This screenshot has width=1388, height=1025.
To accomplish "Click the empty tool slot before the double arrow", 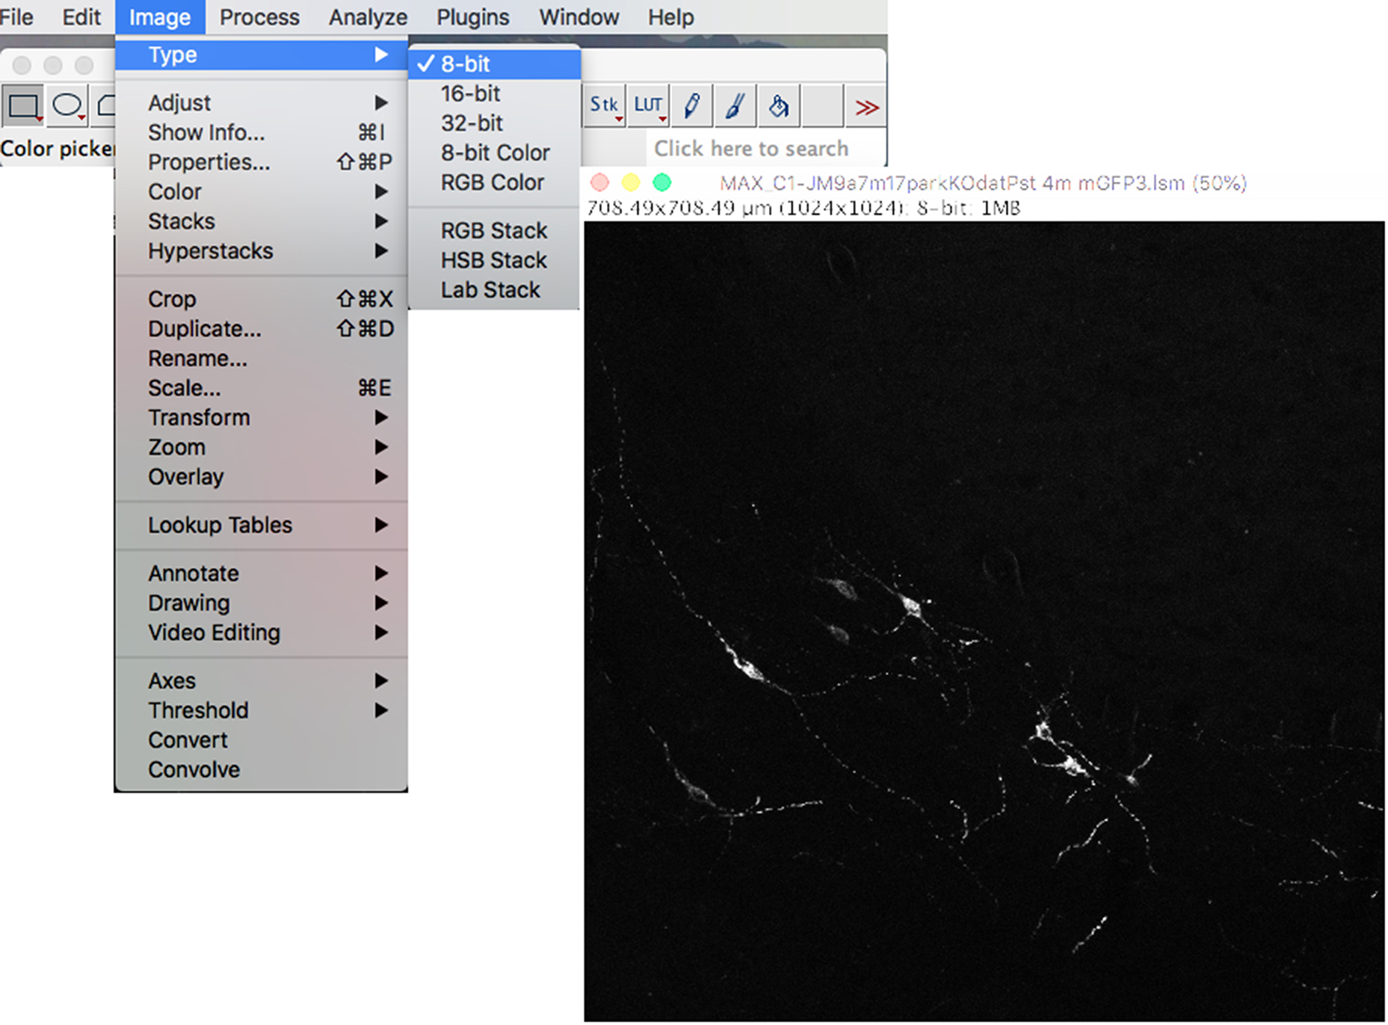I will tap(822, 106).
